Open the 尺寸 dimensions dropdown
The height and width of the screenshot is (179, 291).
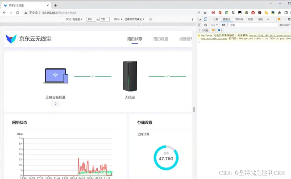click(x=74, y=19)
